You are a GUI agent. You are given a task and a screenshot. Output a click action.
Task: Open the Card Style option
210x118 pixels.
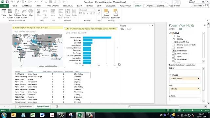[61, 14]
